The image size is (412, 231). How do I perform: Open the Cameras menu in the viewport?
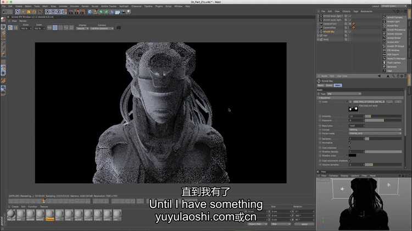(x=333, y=176)
